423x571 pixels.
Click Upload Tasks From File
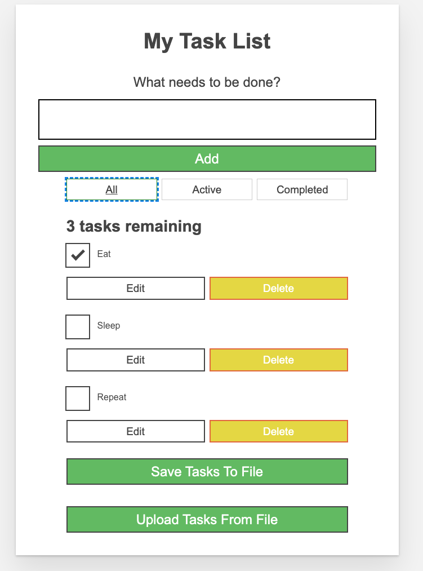(207, 519)
